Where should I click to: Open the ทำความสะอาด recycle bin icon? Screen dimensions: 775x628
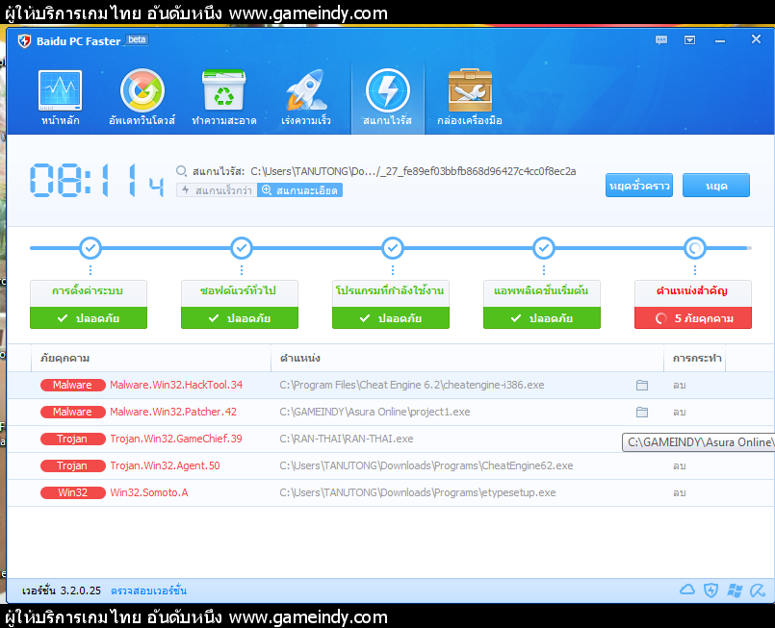point(224,89)
